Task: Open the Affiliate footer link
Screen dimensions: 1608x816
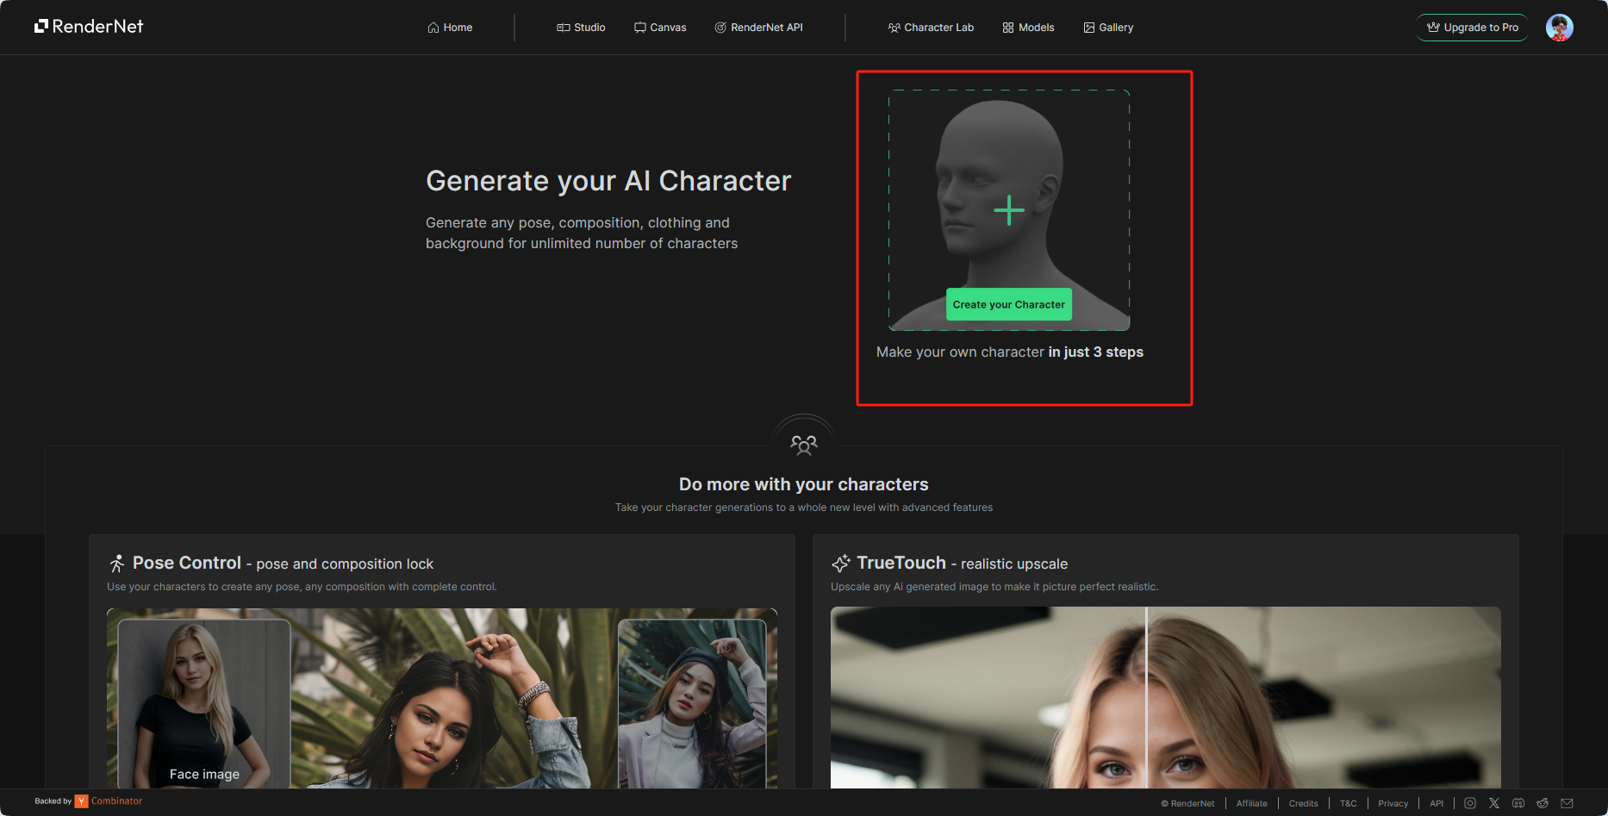Action: tap(1252, 803)
